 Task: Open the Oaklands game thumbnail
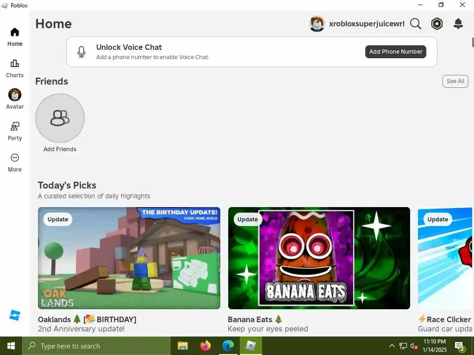(129, 258)
